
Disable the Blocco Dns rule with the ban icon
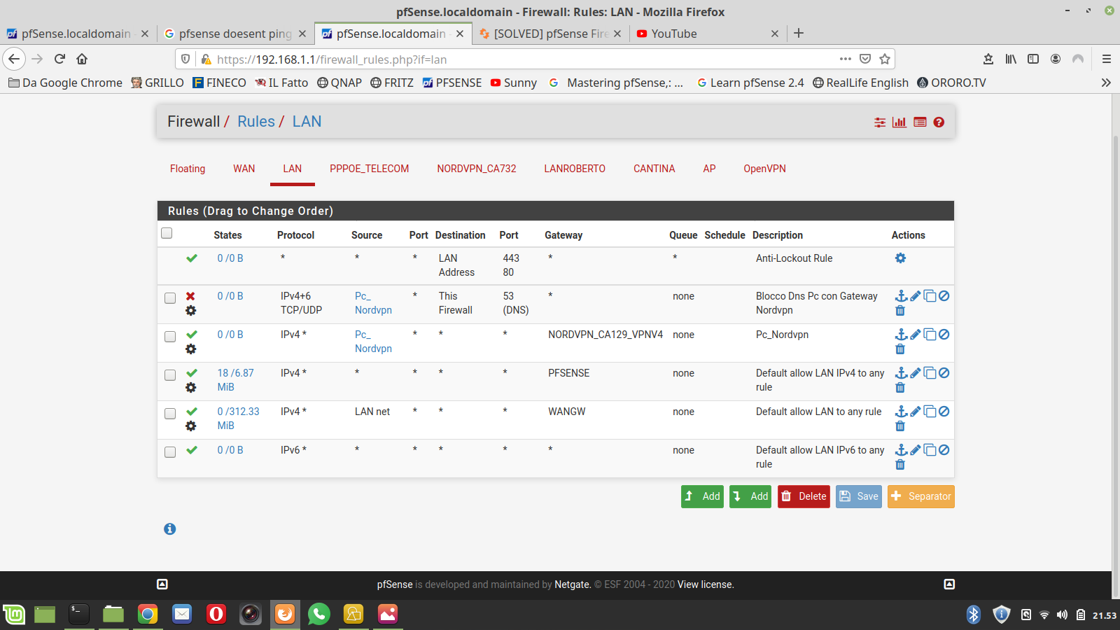944,296
